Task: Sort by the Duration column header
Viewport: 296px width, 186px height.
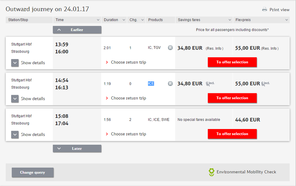Action: click(114, 20)
